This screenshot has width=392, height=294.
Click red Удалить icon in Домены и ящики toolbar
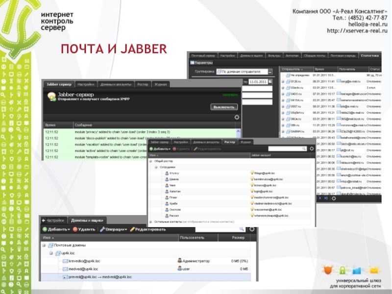tap(75, 229)
